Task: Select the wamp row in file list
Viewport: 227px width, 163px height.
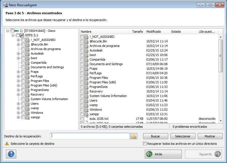Action: [x=149, y=105]
